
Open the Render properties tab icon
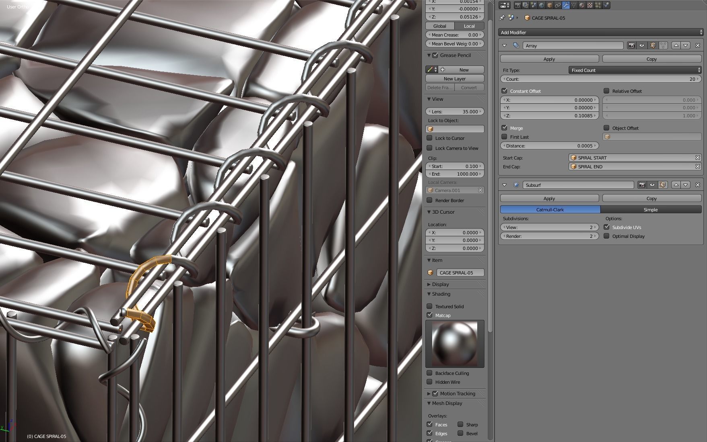coord(518,5)
